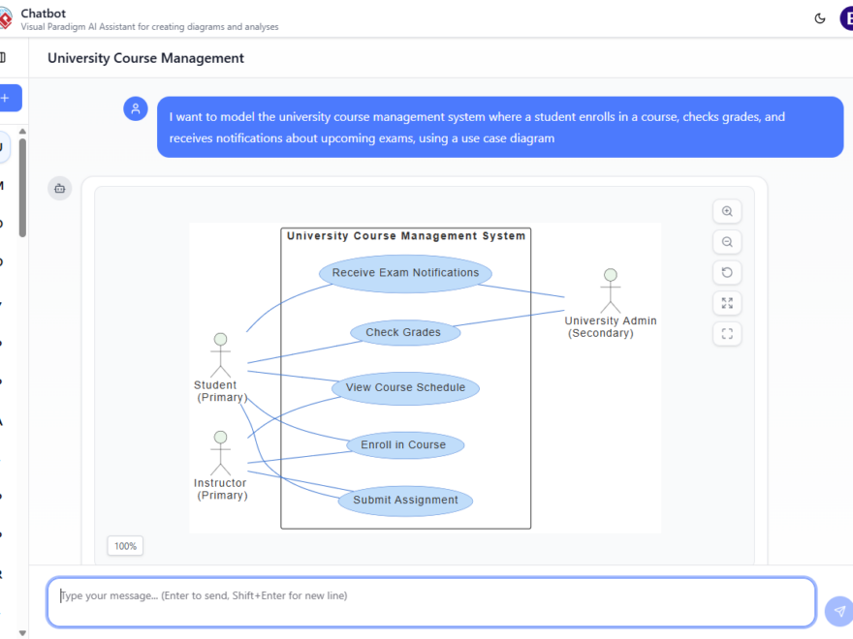Screen dimensions: 853x639
Task: Click the 100% zoom level badge
Action: (x=125, y=545)
